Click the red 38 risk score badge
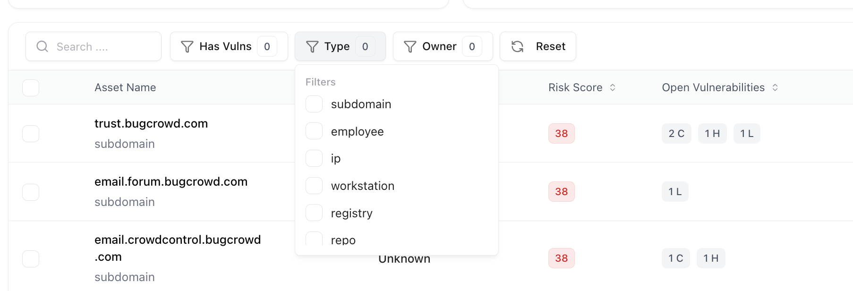 pos(561,133)
